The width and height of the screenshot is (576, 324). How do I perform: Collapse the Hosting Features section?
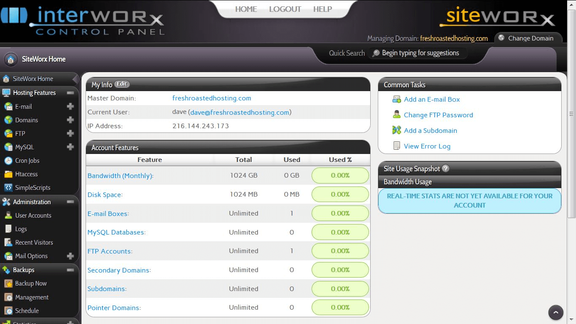(x=70, y=93)
